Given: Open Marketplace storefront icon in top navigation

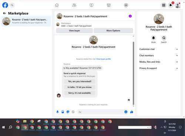Looking at the screenshot, I should click(109, 5).
